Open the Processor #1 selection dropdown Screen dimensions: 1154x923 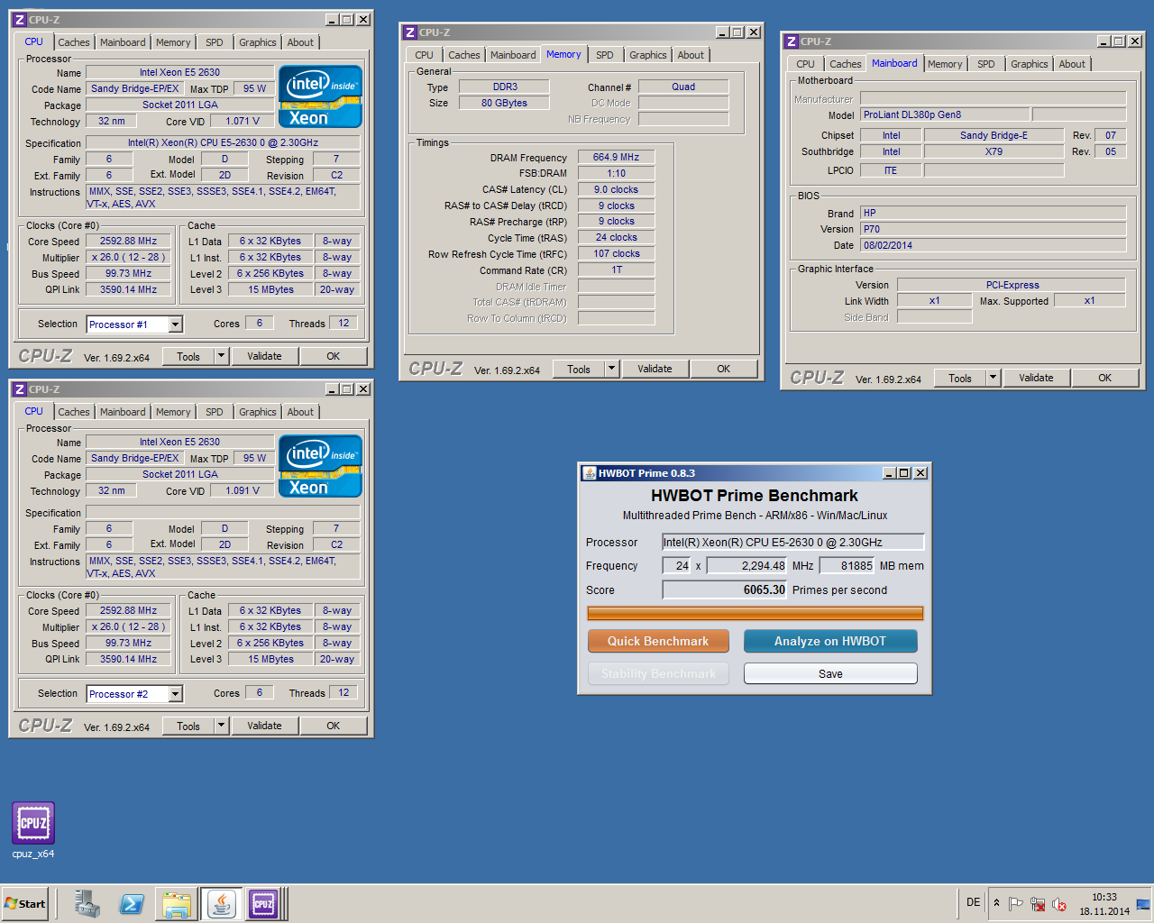tap(176, 324)
